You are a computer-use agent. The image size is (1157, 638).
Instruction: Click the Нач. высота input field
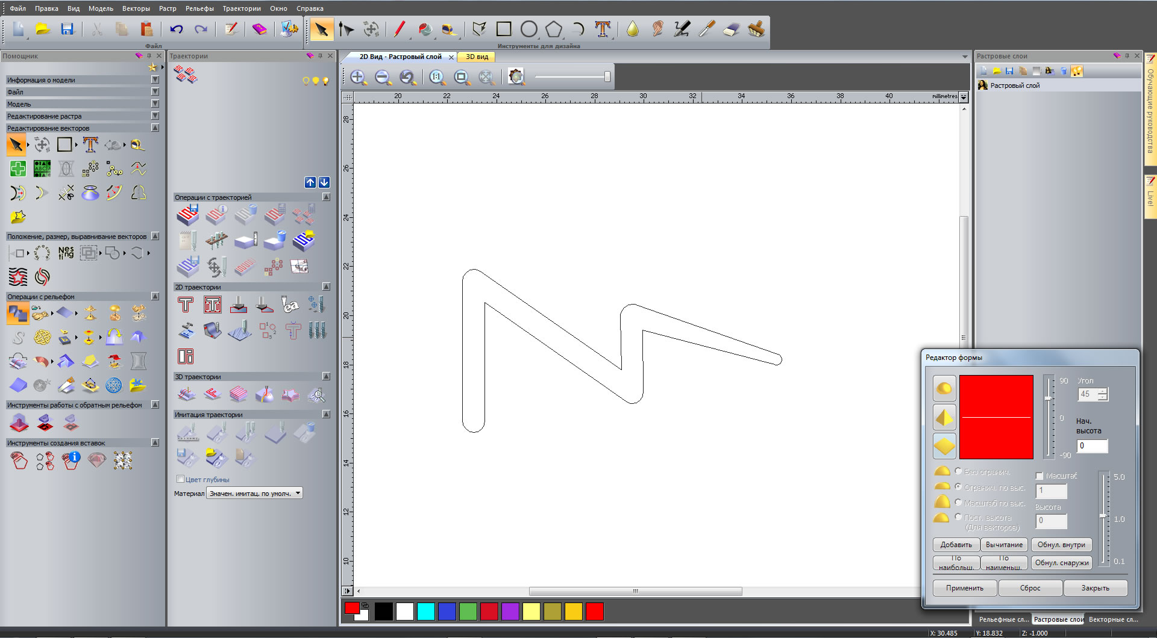click(1092, 446)
